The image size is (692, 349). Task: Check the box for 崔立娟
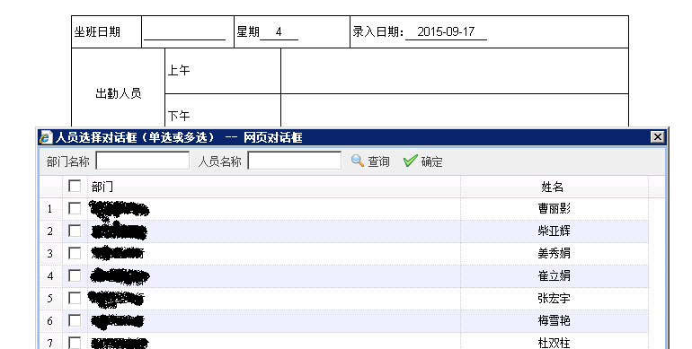(75, 275)
